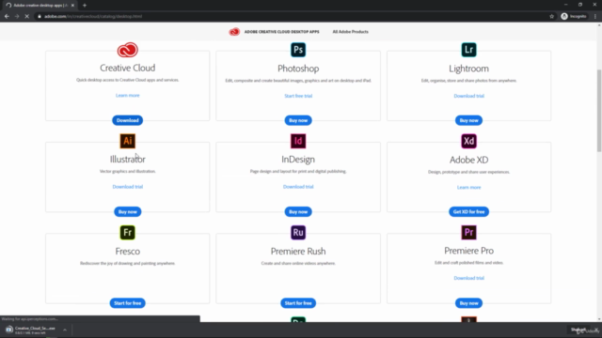The width and height of the screenshot is (602, 338).
Task: Close the Adobe creative desktop apps tab
Action: (x=72, y=6)
